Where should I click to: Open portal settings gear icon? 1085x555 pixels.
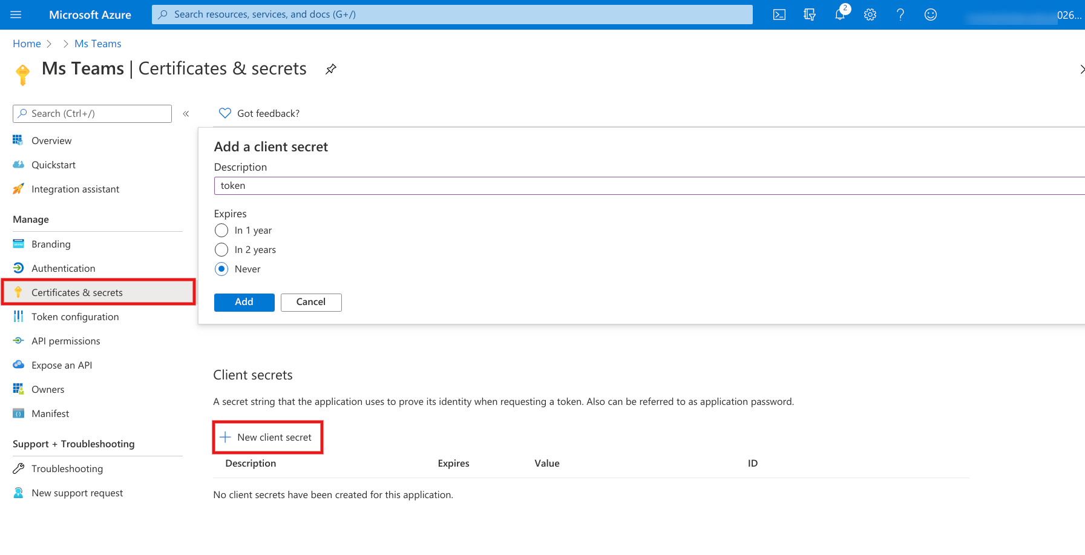tap(870, 15)
